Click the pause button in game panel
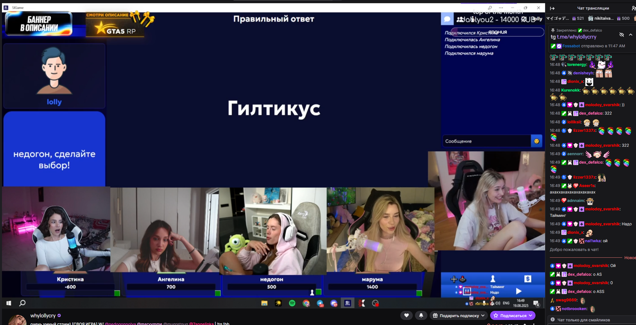636x325 pixels. coord(467,291)
